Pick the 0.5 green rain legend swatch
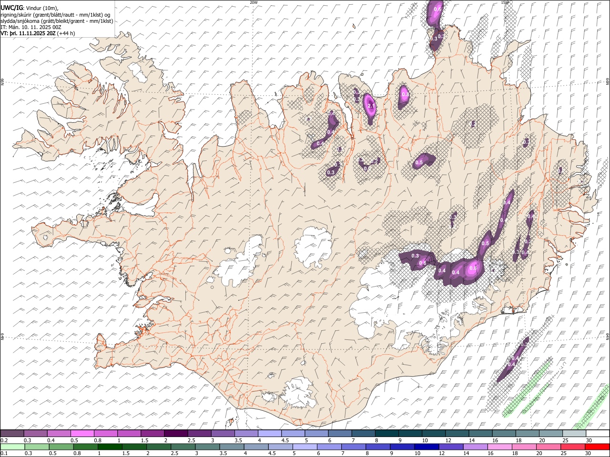610x457 pixels. tap(61, 447)
